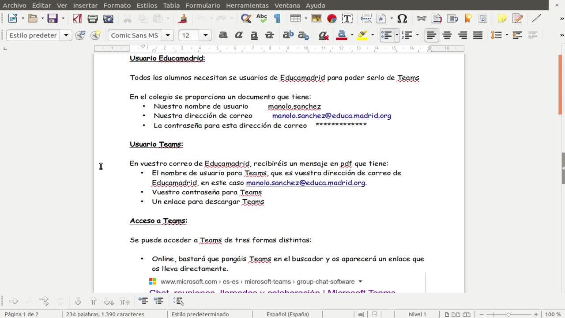The image size is (565, 318).
Task: Expand the numbered list styles arrow
Action: [x=418, y=35]
